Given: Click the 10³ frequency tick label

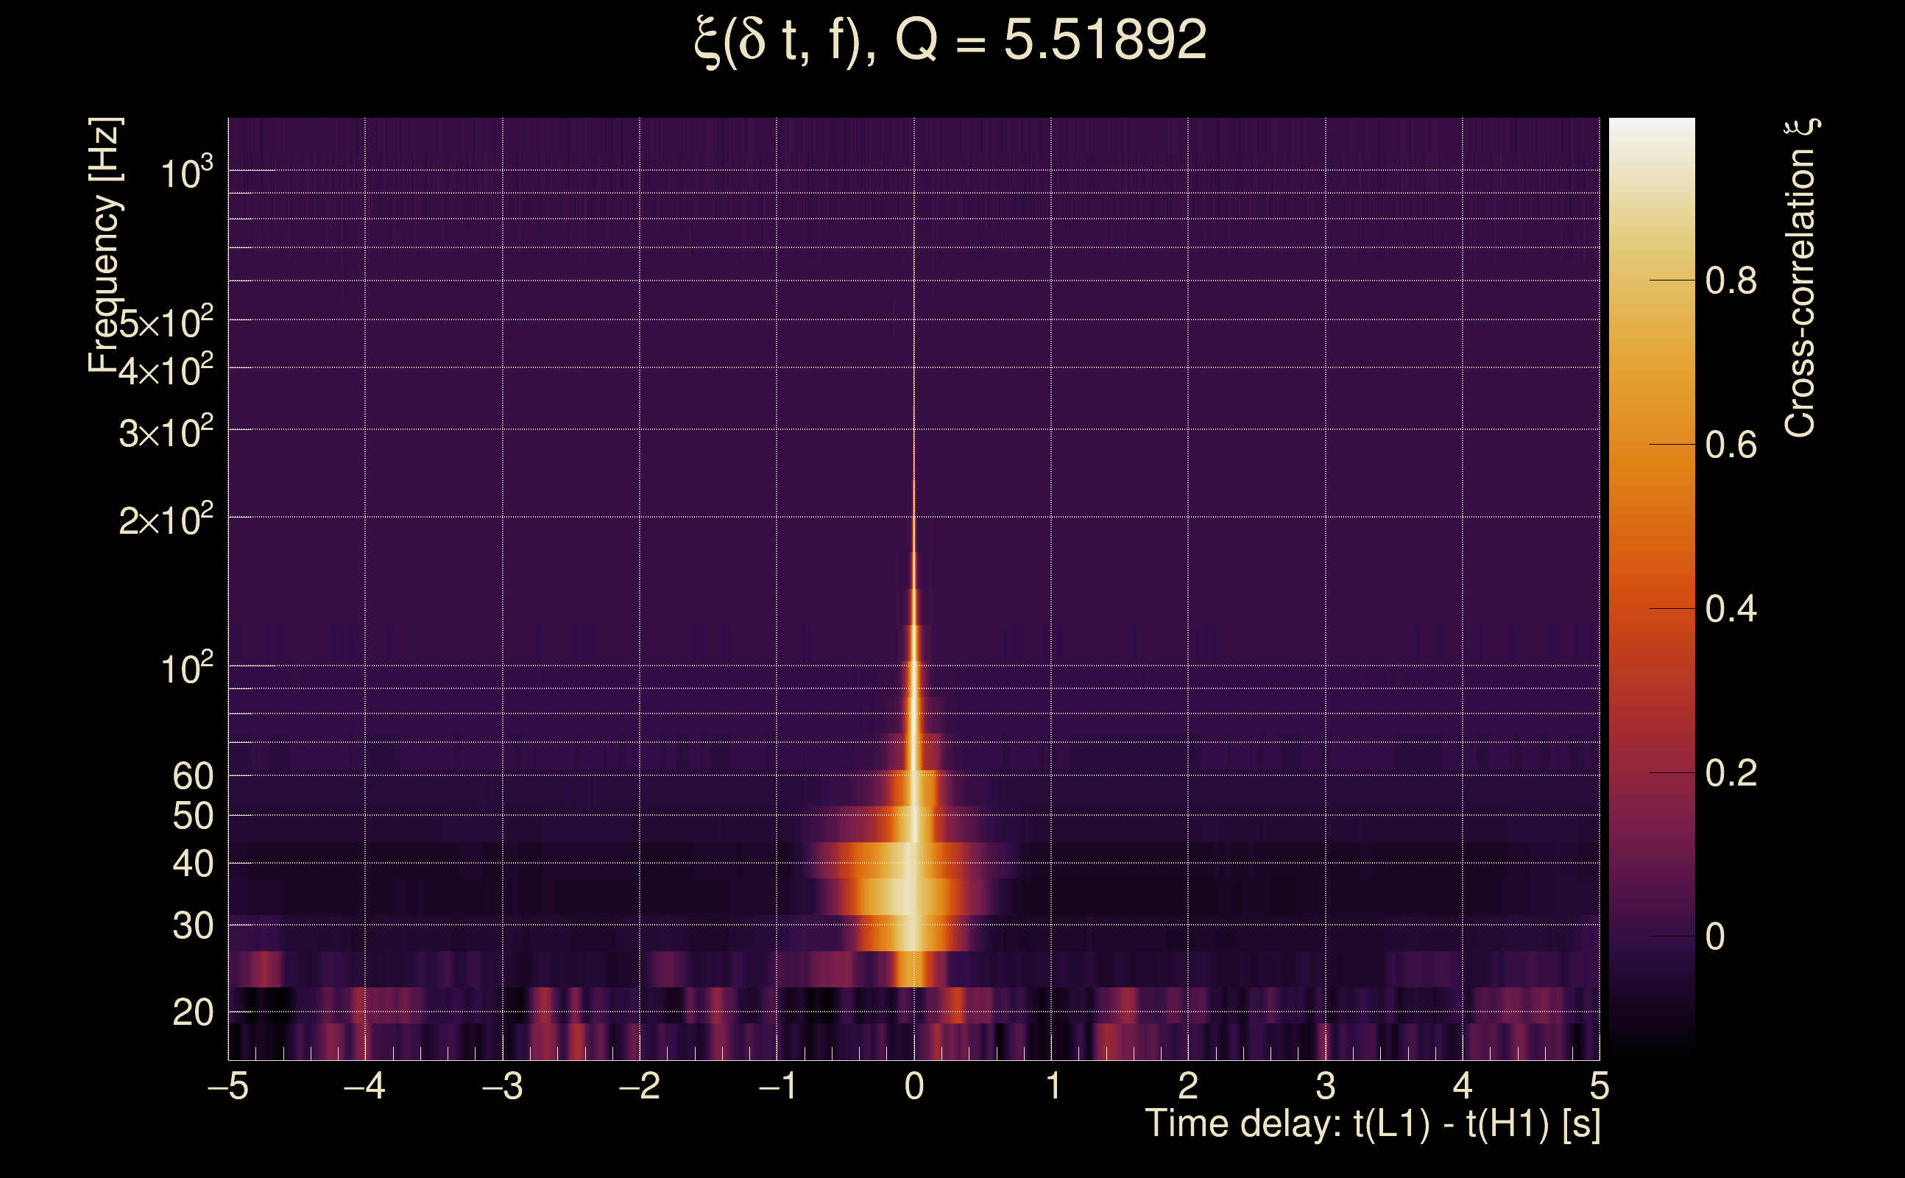Looking at the screenshot, I should coord(185,173).
